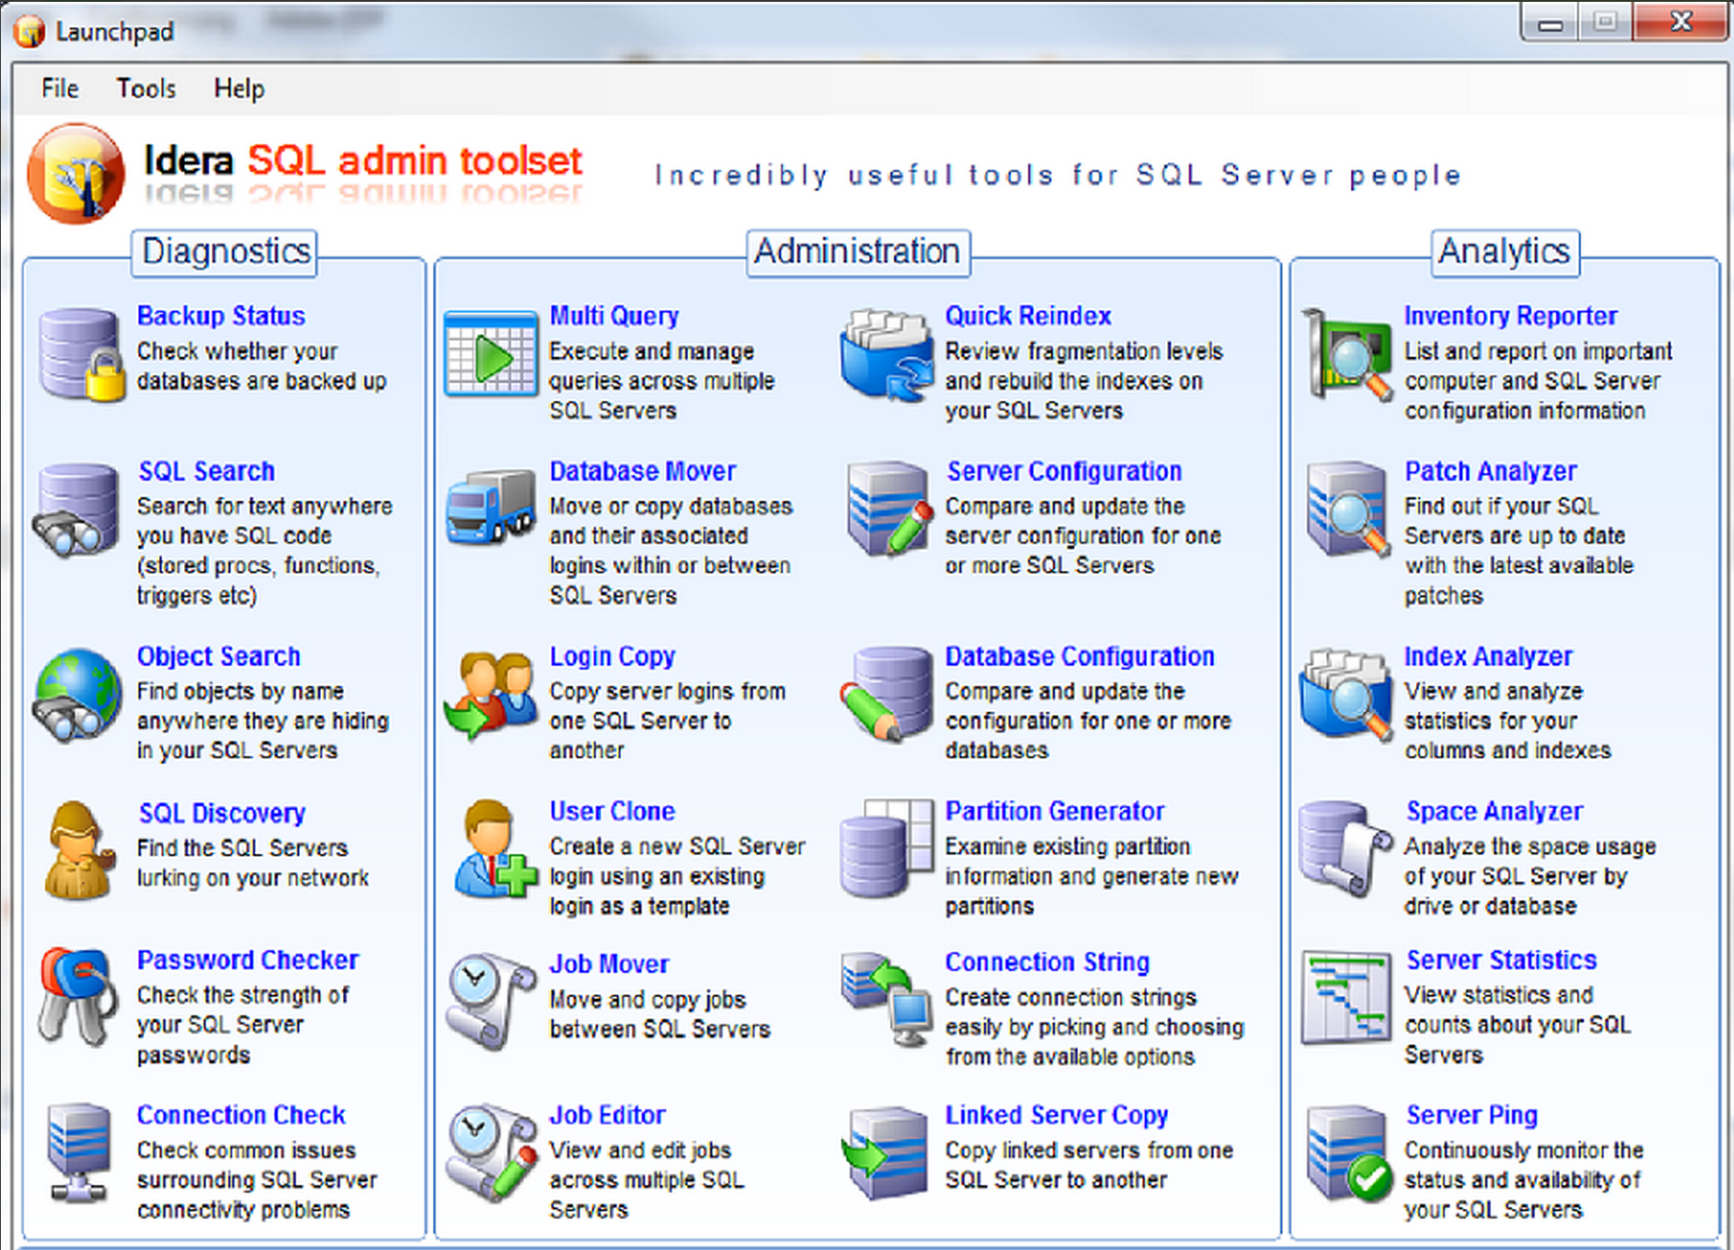This screenshot has height=1250, width=1734.
Task: Click the Multi Query play grid icon
Action: pyautogui.click(x=490, y=354)
